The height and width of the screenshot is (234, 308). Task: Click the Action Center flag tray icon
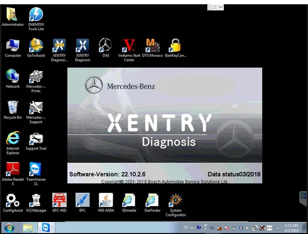(227, 228)
